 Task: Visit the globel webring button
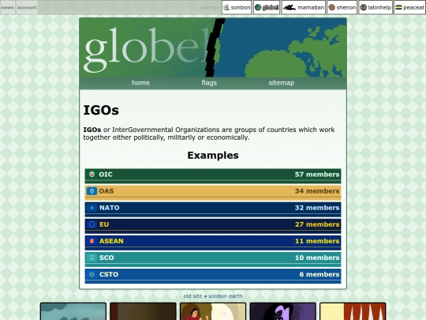(x=267, y=7)
